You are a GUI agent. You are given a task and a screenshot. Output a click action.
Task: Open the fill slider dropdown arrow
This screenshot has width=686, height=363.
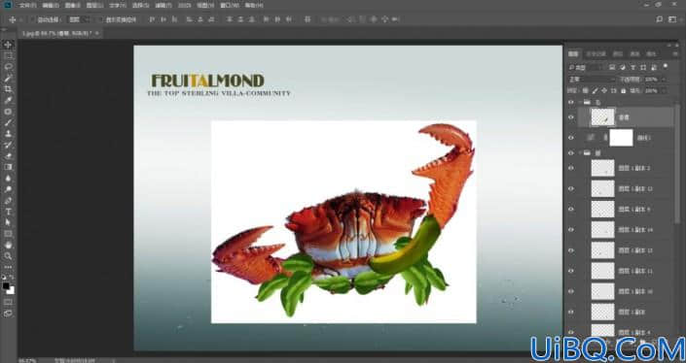(x=664, y=91)
